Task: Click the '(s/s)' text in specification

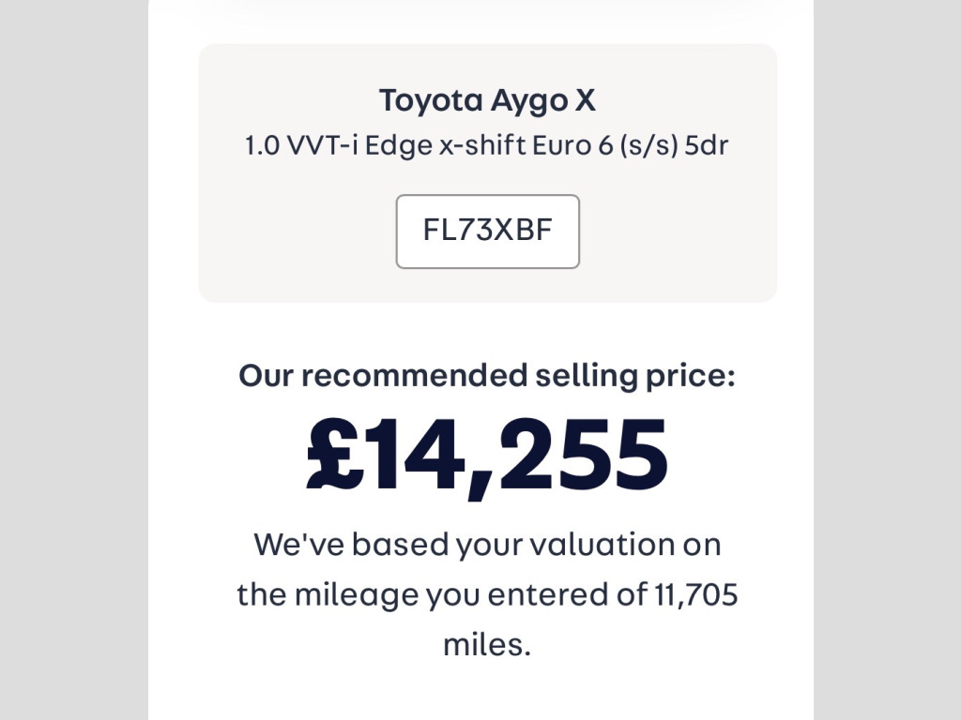Action: [650, 146]
